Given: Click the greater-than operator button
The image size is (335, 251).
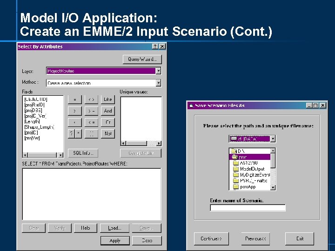Looking at the screenshot, I should pyautogui.click(x=75, y=111).
